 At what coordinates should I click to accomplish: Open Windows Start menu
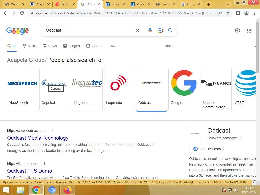(6, 190)
